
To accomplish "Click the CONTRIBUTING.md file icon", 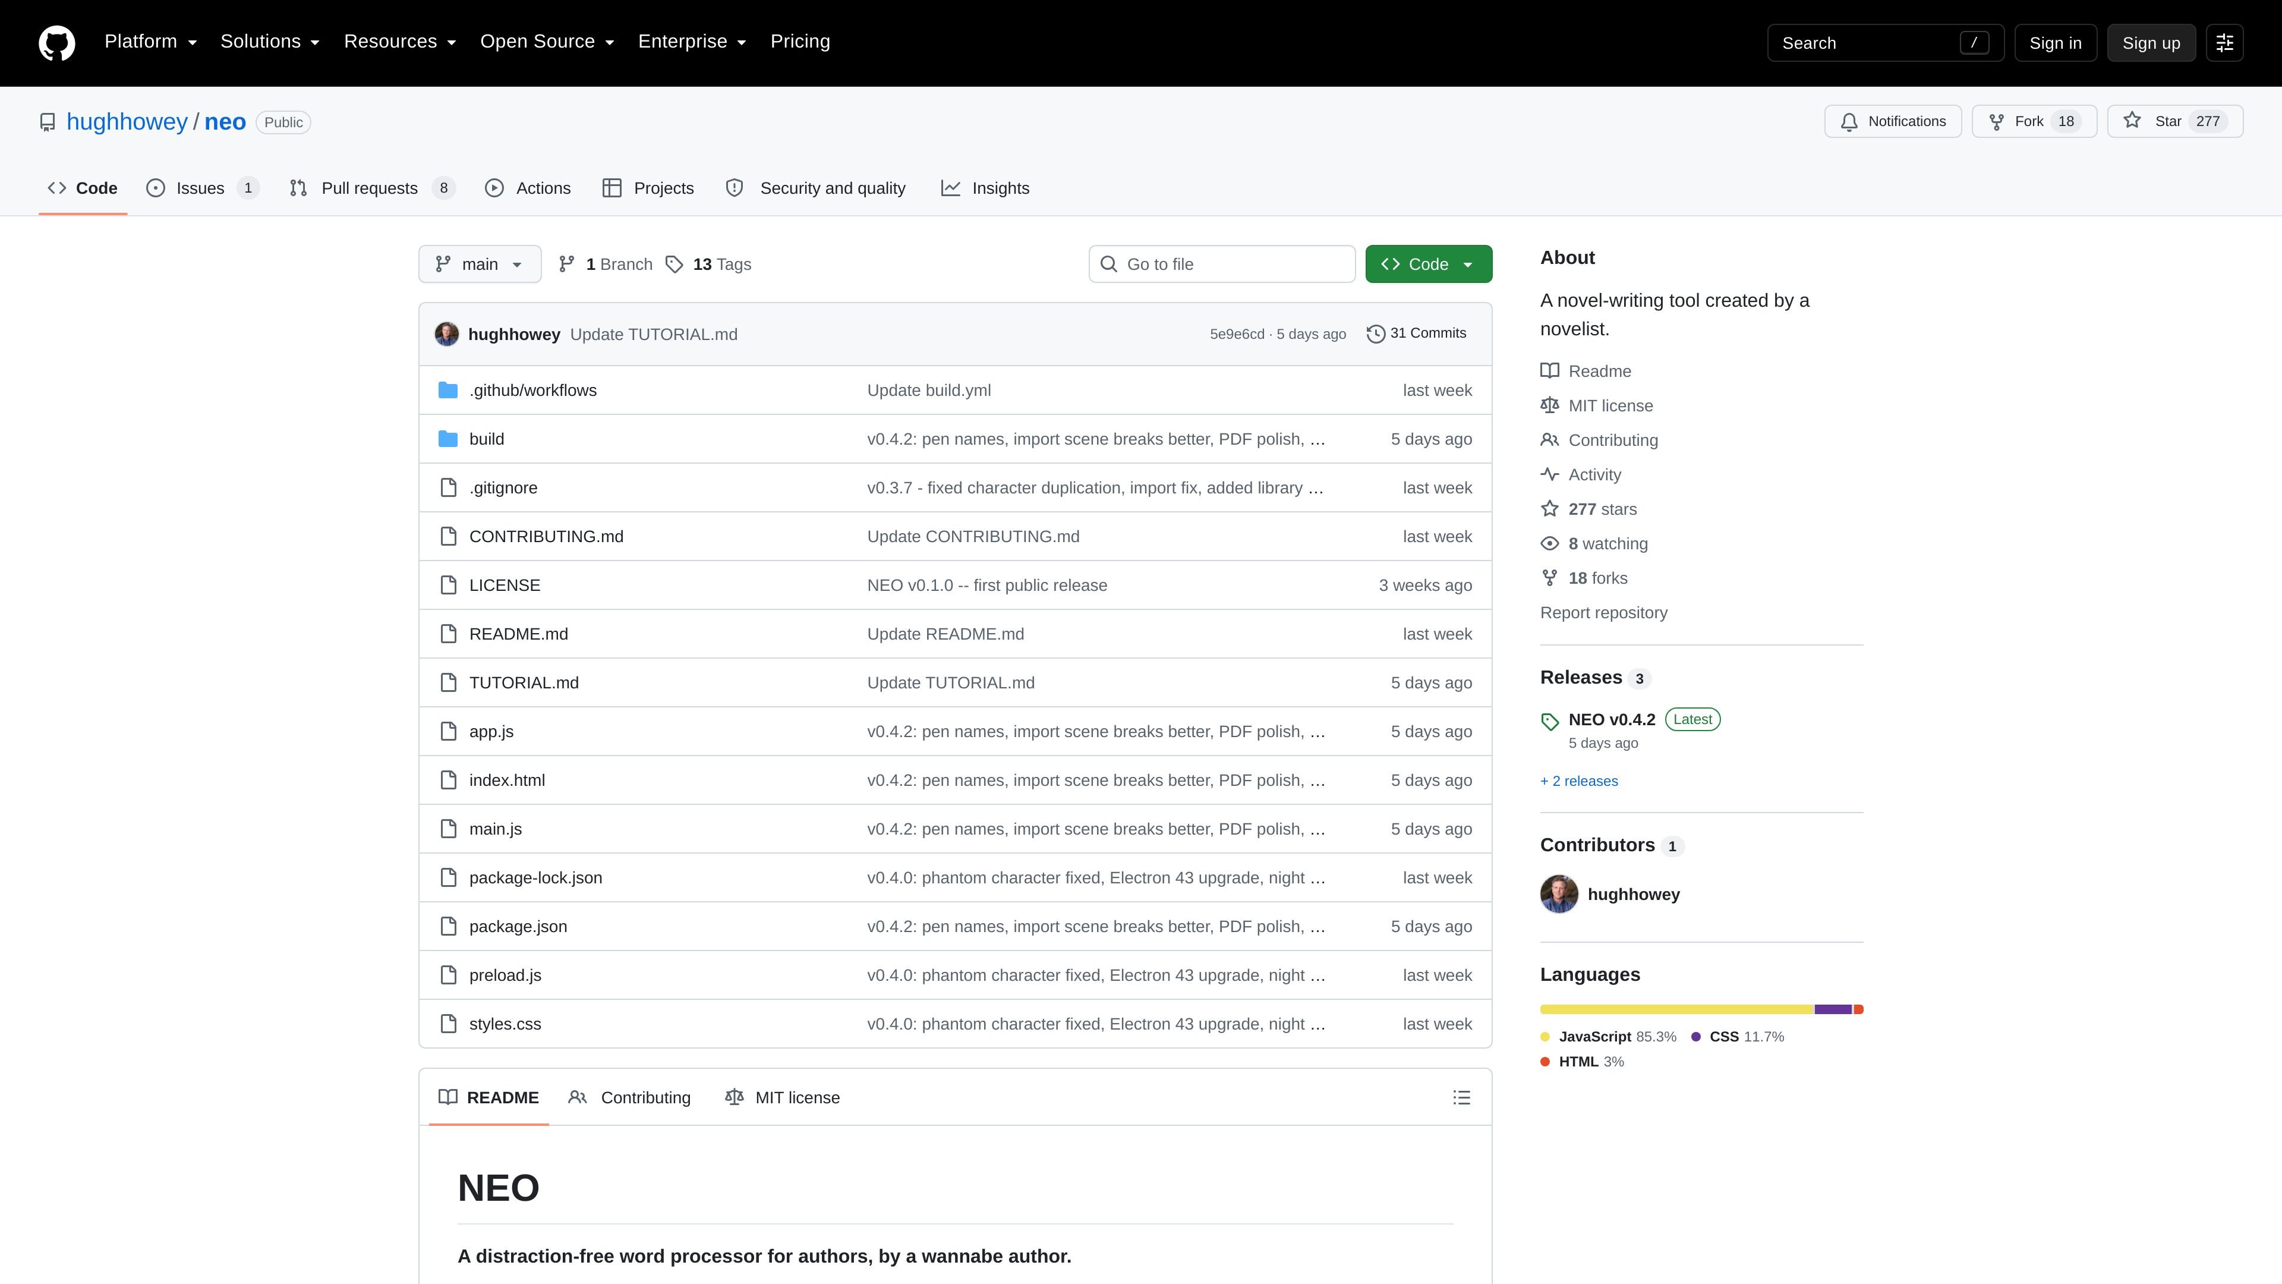I will (x=448, y=536).
